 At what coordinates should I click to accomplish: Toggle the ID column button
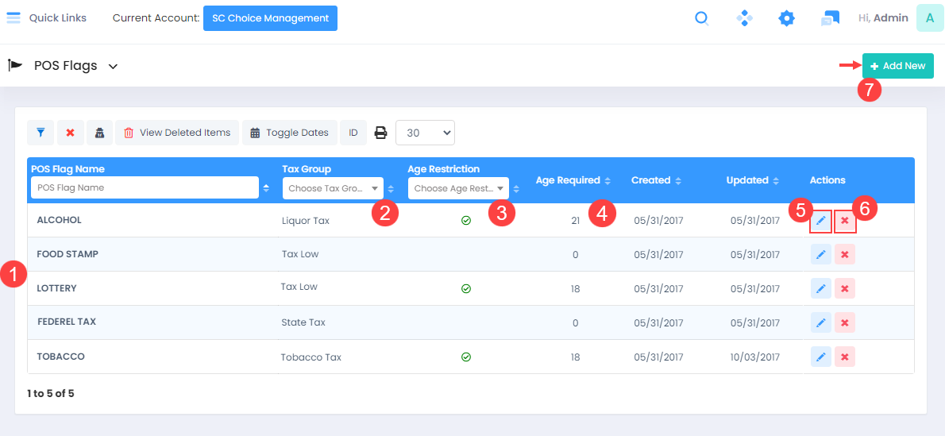(353, 133)
